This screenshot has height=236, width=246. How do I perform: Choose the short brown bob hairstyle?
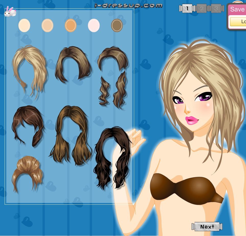[73, 64]
